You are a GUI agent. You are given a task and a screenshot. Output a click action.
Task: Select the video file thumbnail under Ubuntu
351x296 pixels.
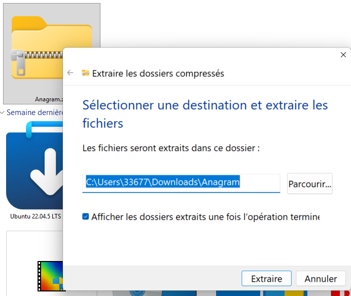tap(50, 276)
